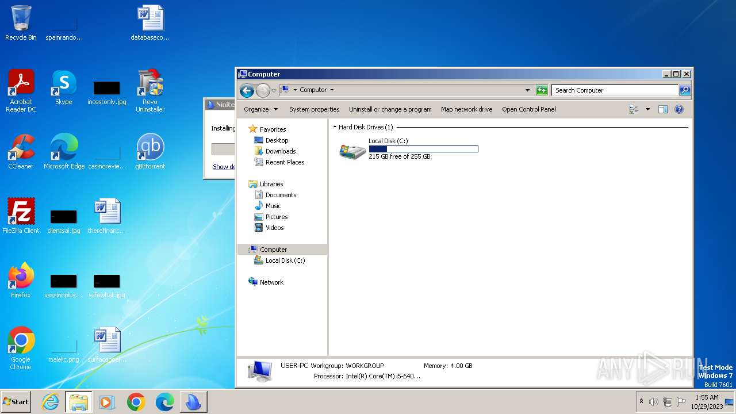
Task: Open qBittorrent desktop shortcut
Action: (x=150, y=152)
